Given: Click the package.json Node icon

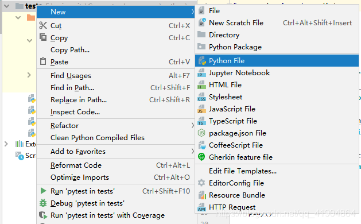Looking at the screenshot, I should click(201, 133).
